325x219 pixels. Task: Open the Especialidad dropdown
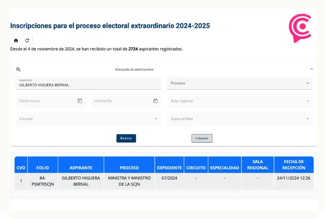[x=240, y=119]
